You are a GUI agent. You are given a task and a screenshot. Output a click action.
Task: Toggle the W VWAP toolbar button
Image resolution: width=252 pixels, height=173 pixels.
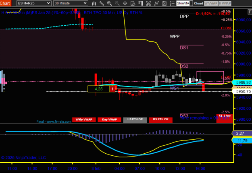(x=211, y=3)
